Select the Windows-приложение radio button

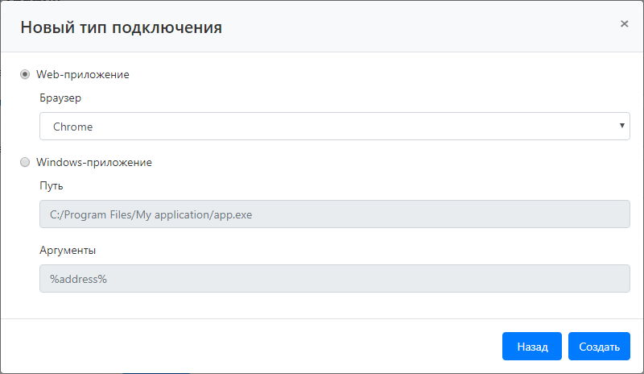pyautogui.click(x=25, y=162)
